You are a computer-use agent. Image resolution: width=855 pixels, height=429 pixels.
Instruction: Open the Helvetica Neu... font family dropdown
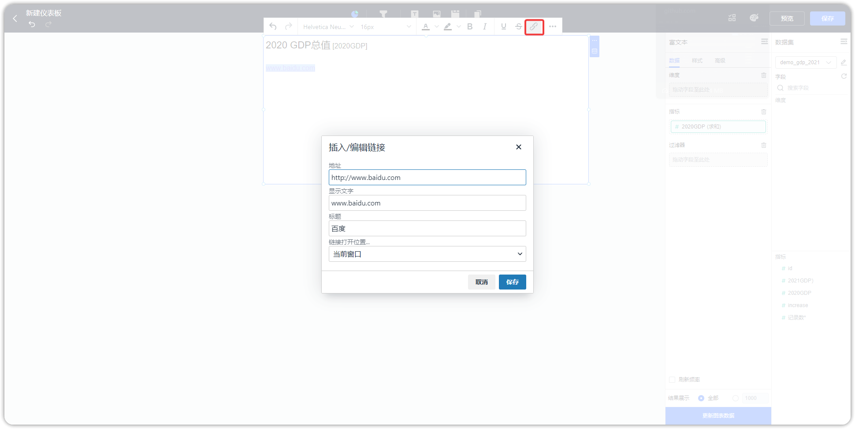coord(329,27)
